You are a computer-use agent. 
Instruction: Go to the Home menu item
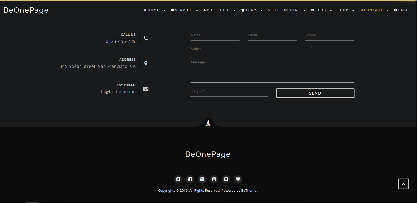coord(152,10)
